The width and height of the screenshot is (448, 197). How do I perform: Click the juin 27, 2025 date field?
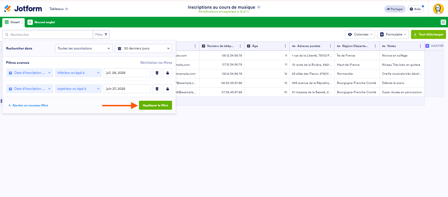pos(127,89)
